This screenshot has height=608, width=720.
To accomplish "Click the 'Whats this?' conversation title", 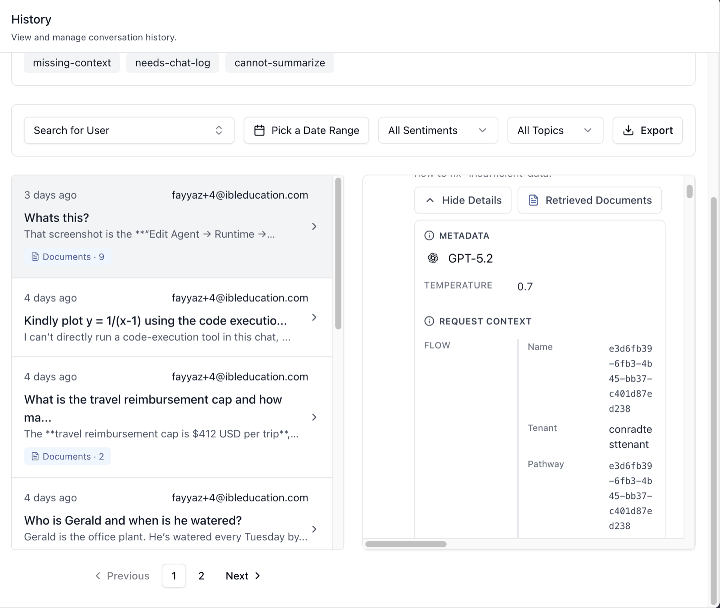I will 57,218.
